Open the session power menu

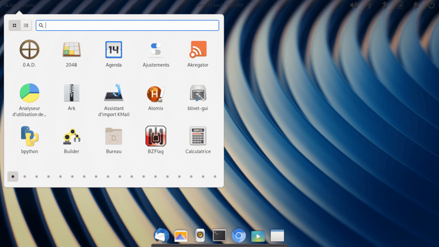431,5
